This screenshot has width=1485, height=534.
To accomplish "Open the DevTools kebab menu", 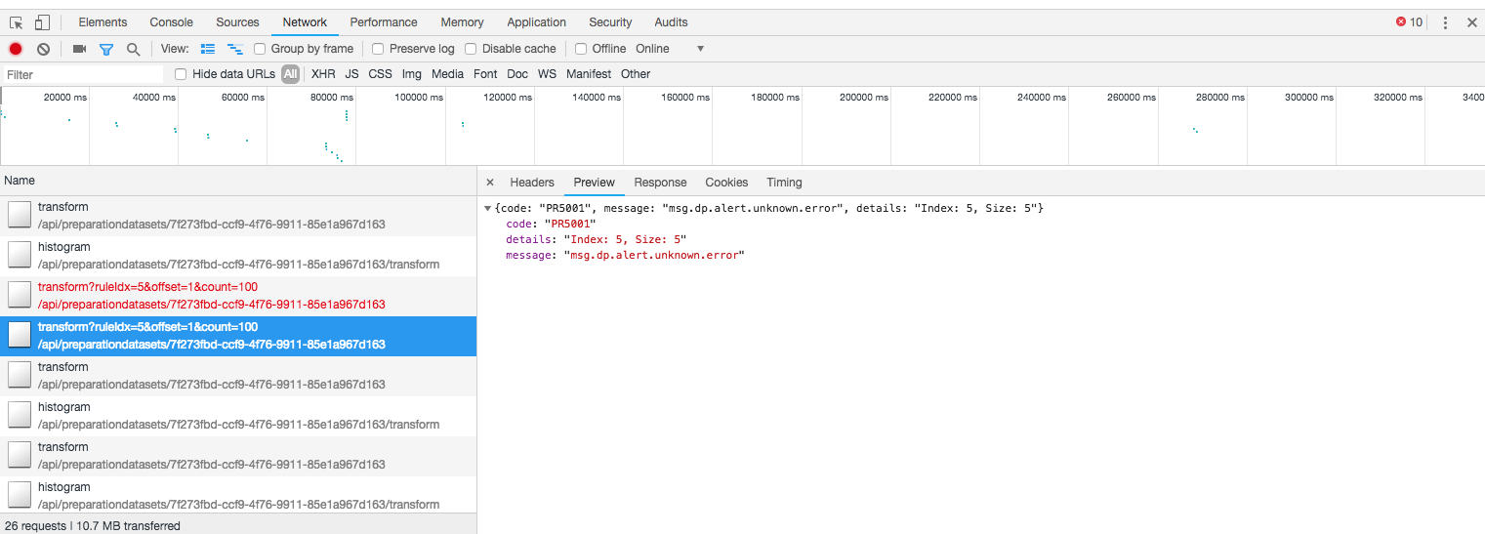I will point(1445,22).
